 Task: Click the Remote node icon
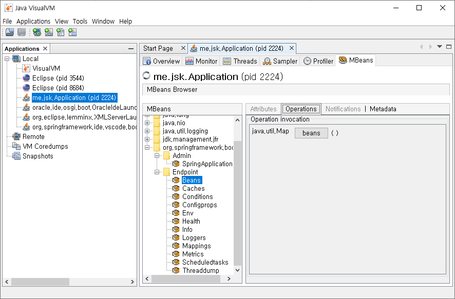[16, 136]
